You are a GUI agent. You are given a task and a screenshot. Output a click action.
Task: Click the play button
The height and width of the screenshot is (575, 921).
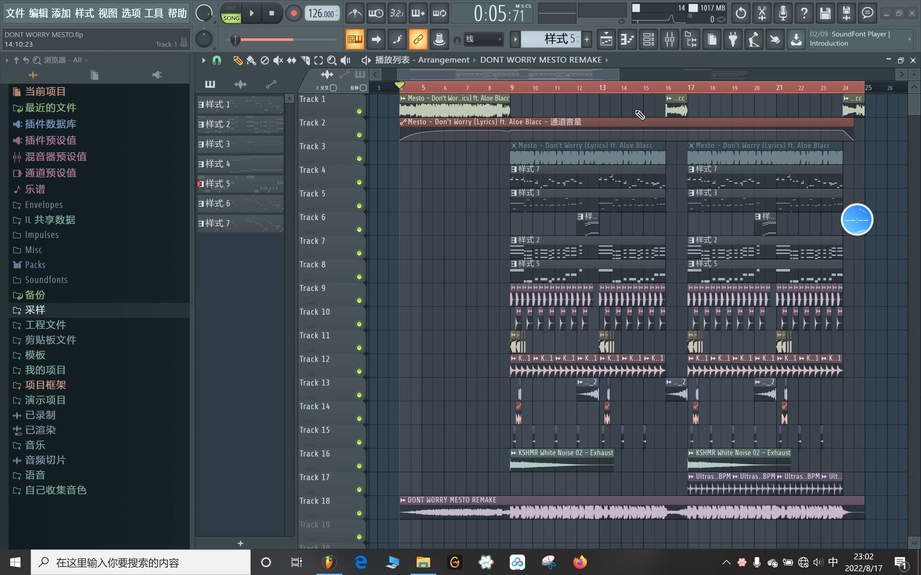coord(252,13)
